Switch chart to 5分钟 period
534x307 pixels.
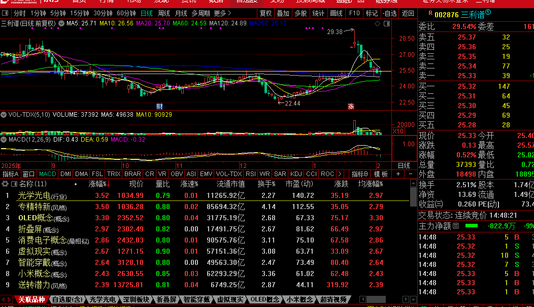(x=58, y=13)
